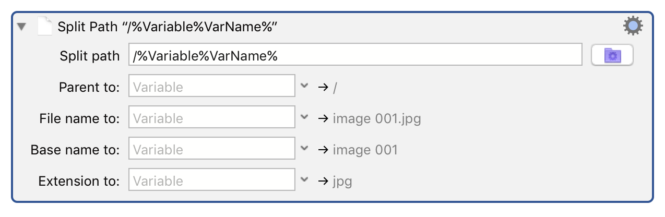Click into the Split path text field

[355, 55]
